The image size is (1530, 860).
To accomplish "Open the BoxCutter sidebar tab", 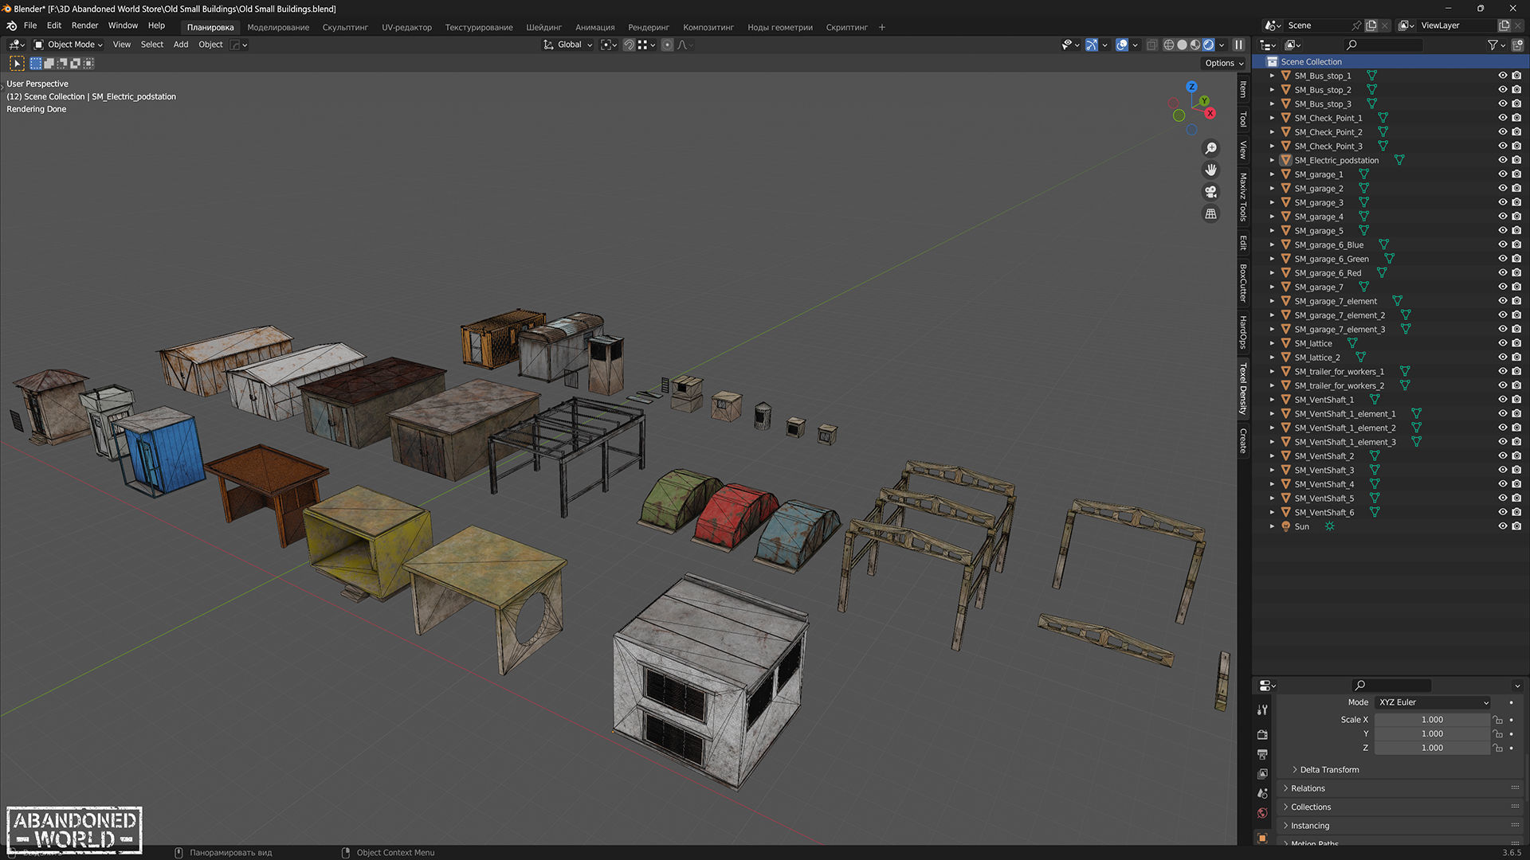I will point(1243,283).
